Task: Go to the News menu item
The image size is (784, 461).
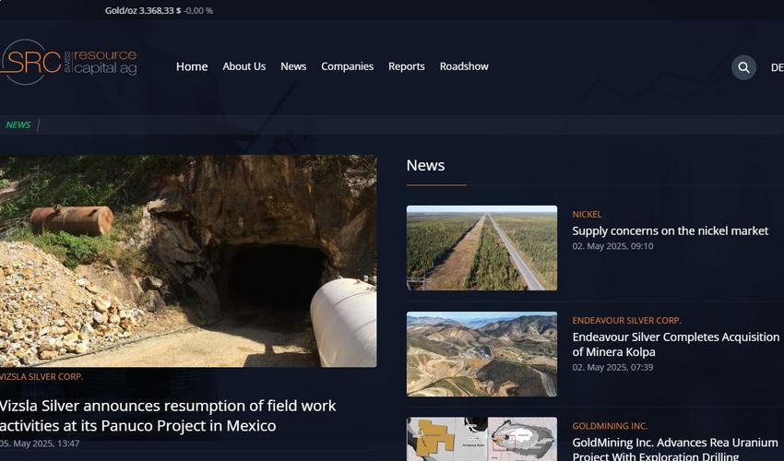Action: 293,66
